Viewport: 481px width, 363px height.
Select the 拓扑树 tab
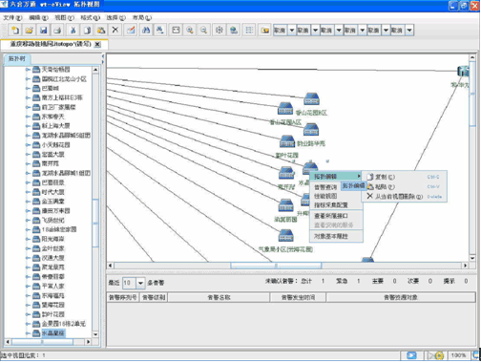17,59
